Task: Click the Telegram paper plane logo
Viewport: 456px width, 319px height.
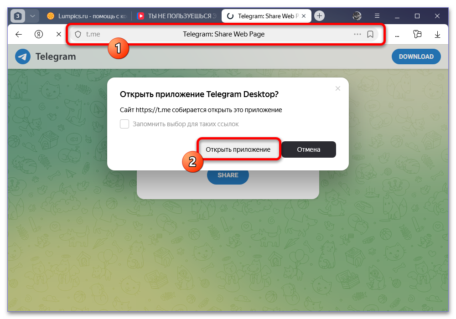Action: [23, 57]
